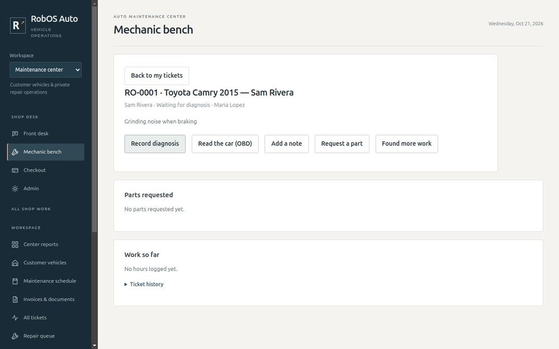Click the 'Wednesday, Oct 21, 2026' date text
Viewport: 559px width, 349px height.
(x=516, y=24)
